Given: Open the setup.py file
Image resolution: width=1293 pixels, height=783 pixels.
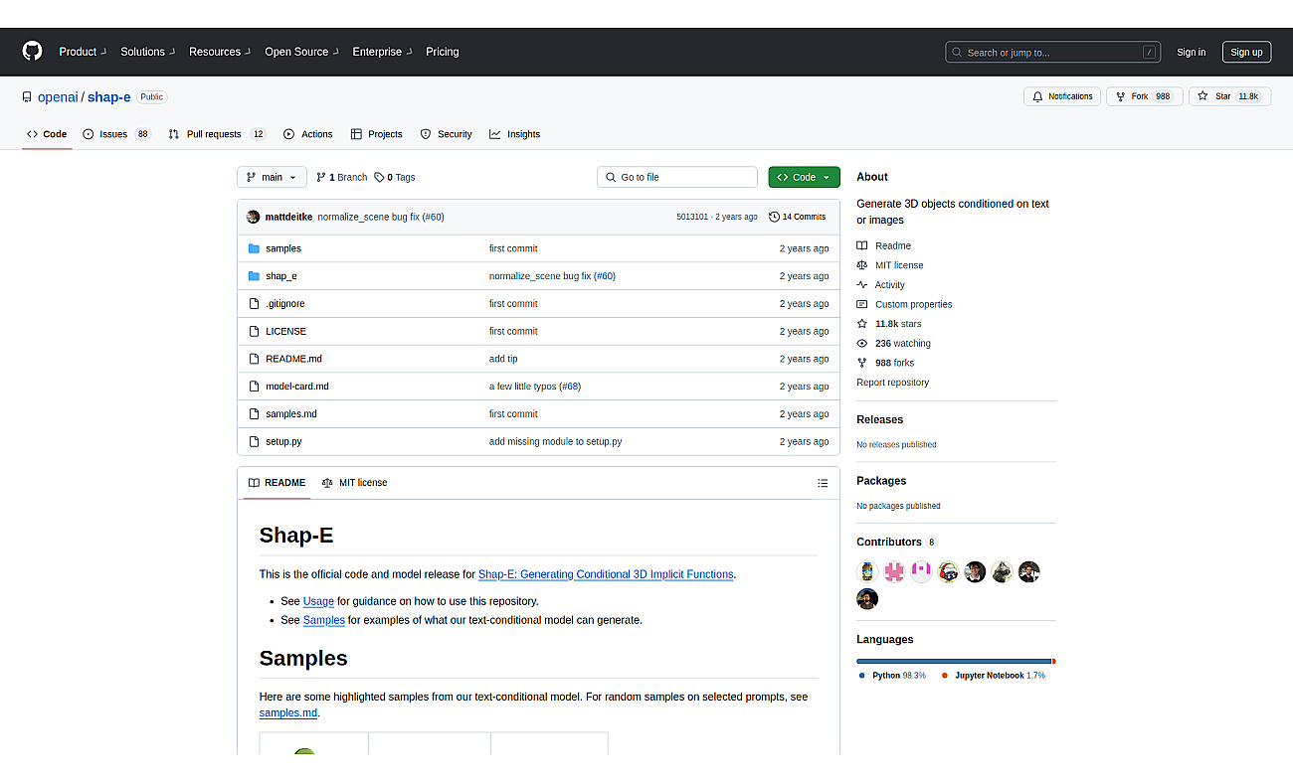Looking at the screenshot, I should [x=283, y=441].
